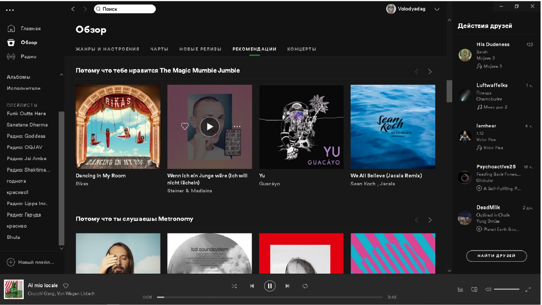
Task: Pause the current track
Action: coord(270,286)
